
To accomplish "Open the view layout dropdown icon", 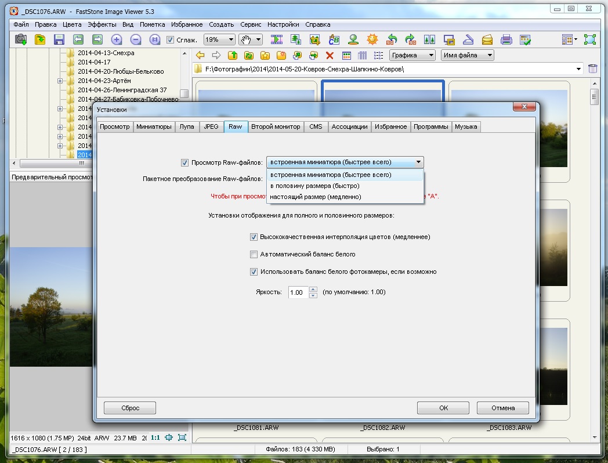I will 569,39.
